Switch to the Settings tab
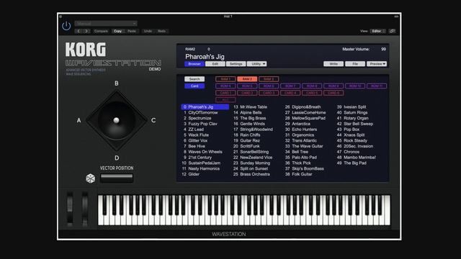The image size is (461, 259). (x=236, y=64)
